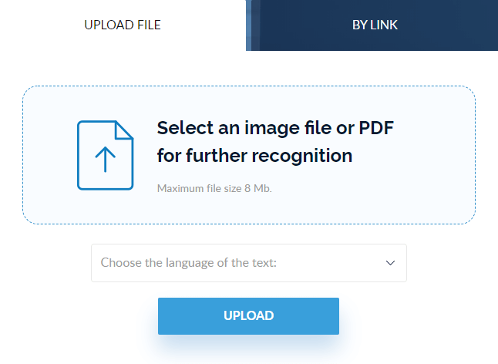The image size is (498, 364).
Task: Click the 'for further recognition' text line
Action: [254, 155]
